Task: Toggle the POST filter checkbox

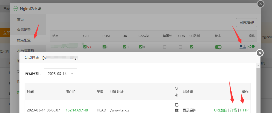Action: coord(104,47)
